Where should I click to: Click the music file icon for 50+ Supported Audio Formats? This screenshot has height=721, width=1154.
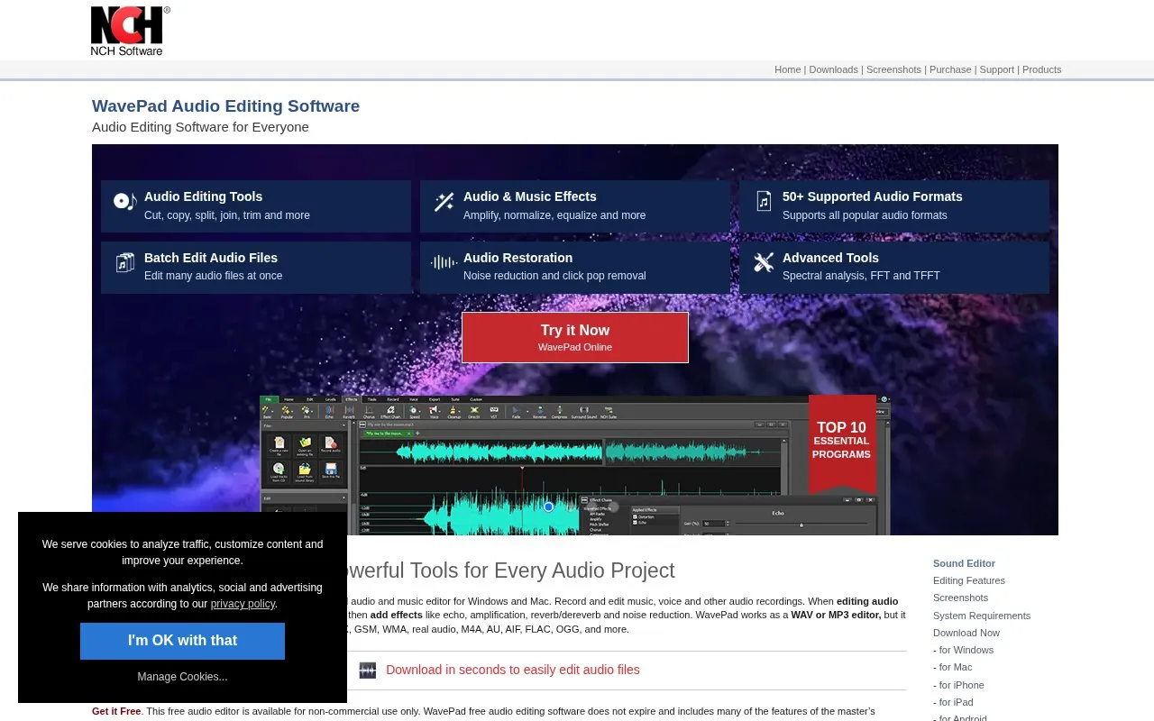pos(764,201)
